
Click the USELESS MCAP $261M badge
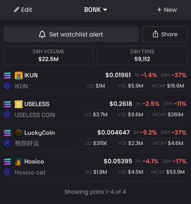[x=168, y=115]
